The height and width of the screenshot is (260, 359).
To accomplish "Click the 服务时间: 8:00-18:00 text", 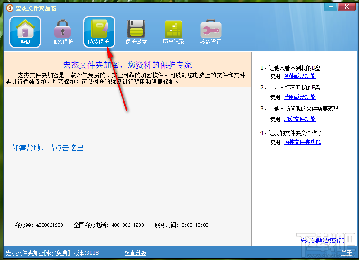I will 182,225.
